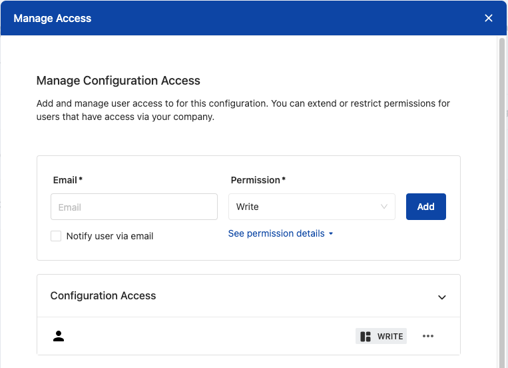Enable the Notify user via email checkbox
Viewport: 508px width, 368px height.
pos(56,236)
